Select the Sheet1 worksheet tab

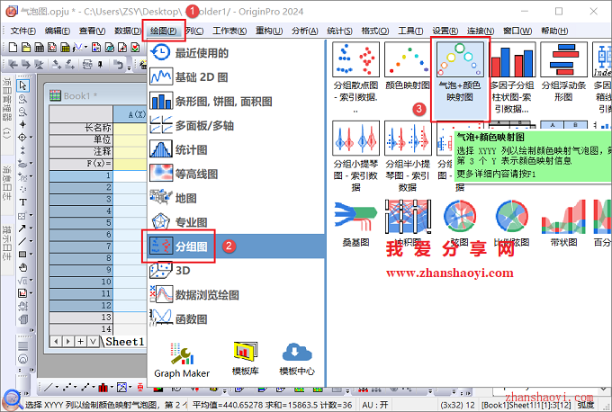[x=125, y=342]
